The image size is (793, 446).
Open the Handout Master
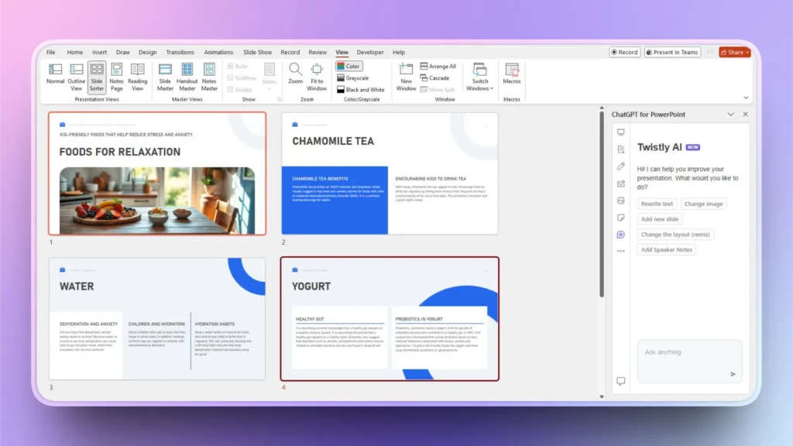[x=187, y=75]
